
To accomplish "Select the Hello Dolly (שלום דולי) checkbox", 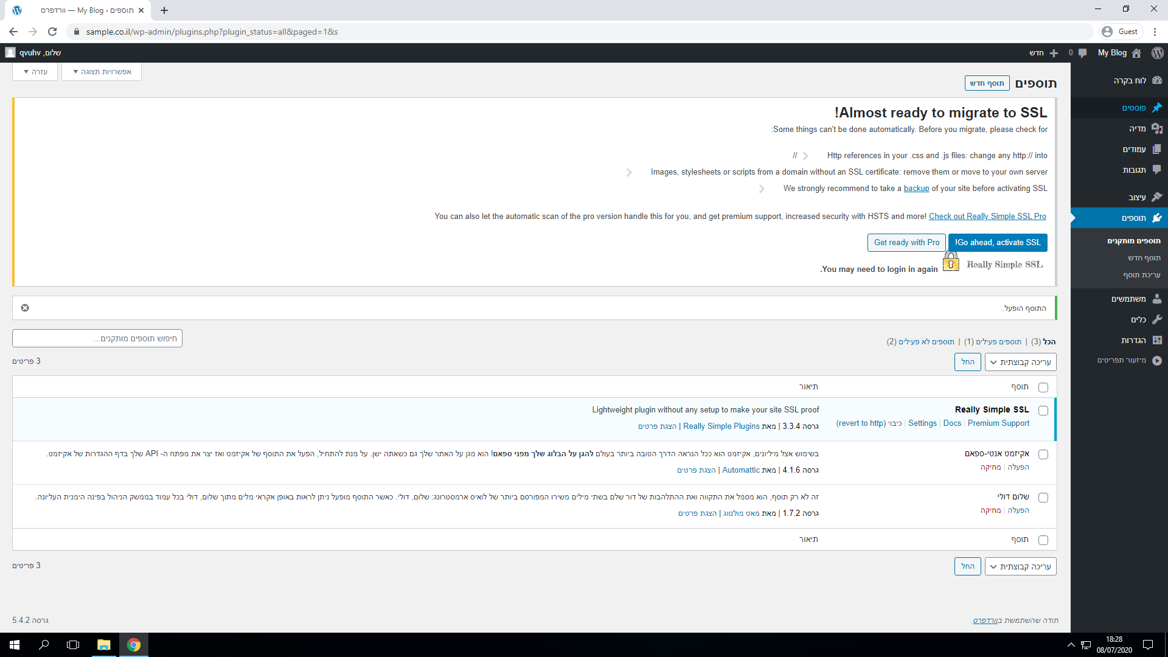I will (x=1043, y=498).
